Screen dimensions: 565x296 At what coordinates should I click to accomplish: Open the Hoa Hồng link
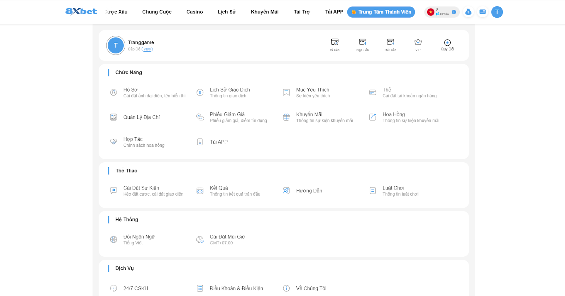(x=394, y=115)
